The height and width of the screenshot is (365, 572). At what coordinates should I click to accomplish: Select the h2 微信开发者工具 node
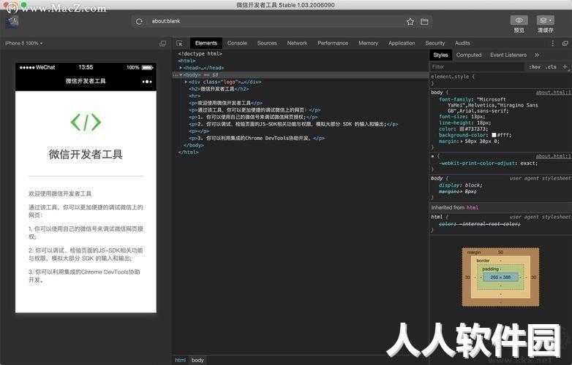click(219, 89)
